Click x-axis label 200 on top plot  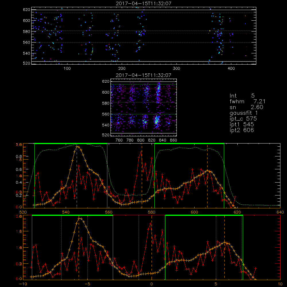[122, 69]
